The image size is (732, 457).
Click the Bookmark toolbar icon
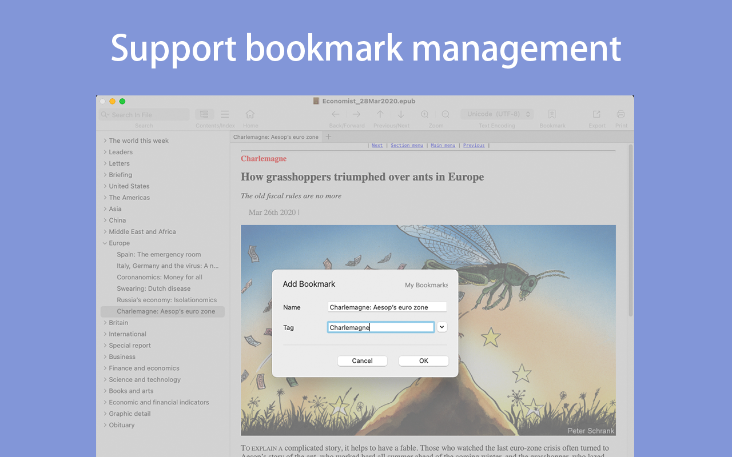point(552,114)
